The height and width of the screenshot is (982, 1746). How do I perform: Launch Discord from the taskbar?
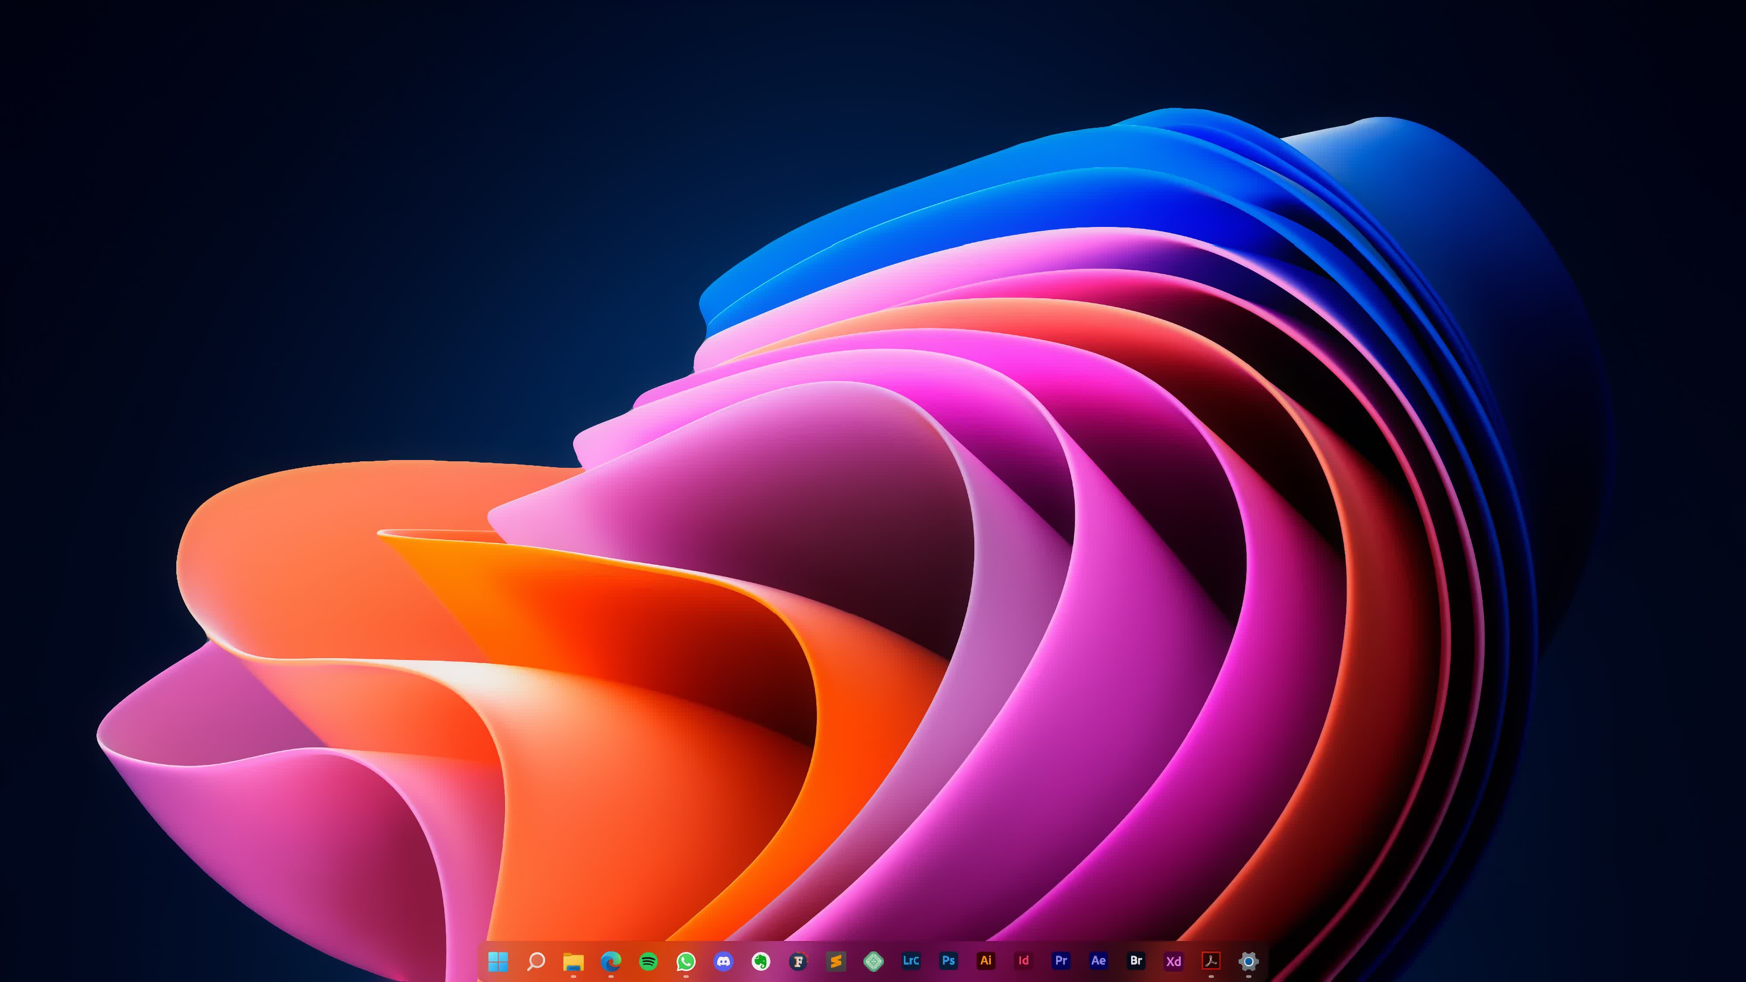(723, 960)
